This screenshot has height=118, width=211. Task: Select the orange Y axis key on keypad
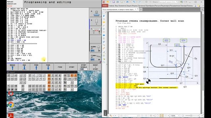coord(49,79)
